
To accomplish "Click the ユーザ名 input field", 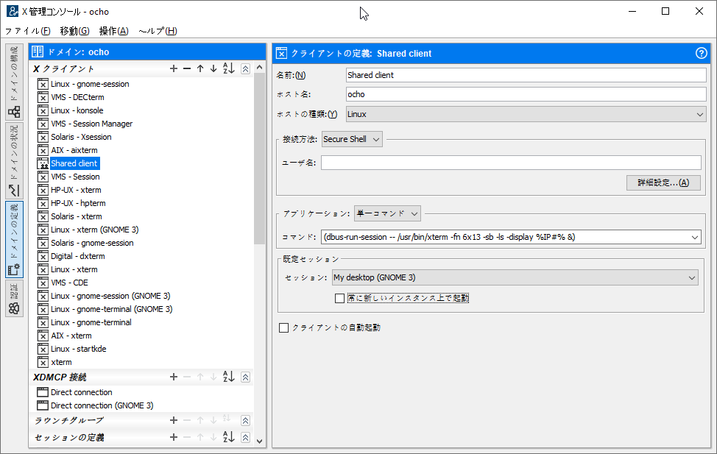I will point(511,163).
